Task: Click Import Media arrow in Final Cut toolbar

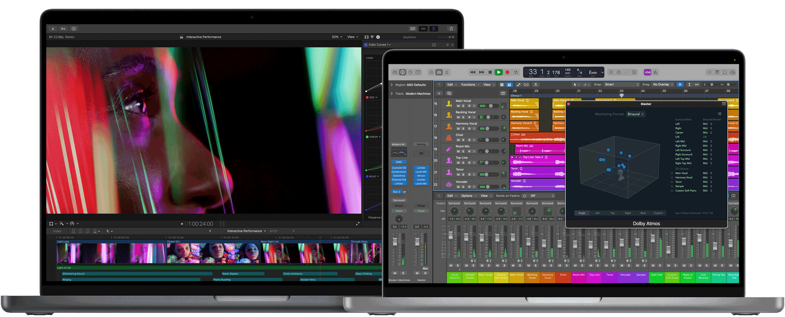Action: pyautogui.click(x=53, y=29)
